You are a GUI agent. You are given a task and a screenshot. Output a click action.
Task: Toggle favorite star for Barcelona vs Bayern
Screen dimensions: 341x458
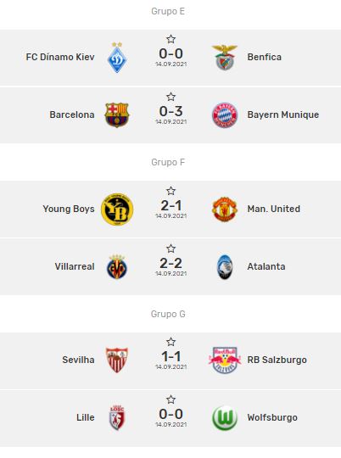171,97
